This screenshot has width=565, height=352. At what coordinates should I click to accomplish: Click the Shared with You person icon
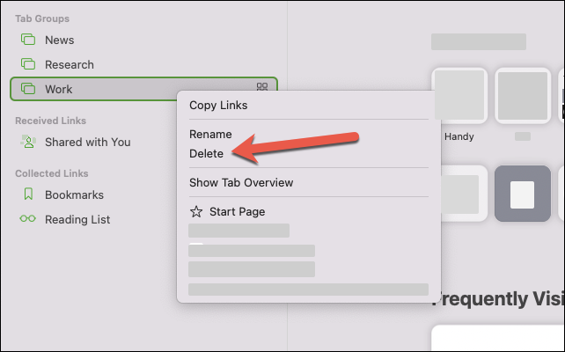(x=28, y=142)
